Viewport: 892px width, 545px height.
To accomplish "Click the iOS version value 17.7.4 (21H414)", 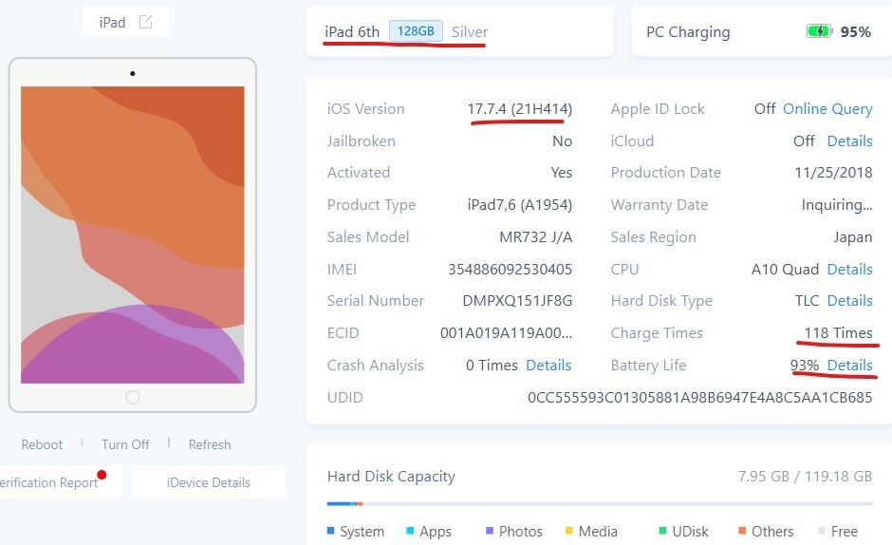I will (519, 109).
